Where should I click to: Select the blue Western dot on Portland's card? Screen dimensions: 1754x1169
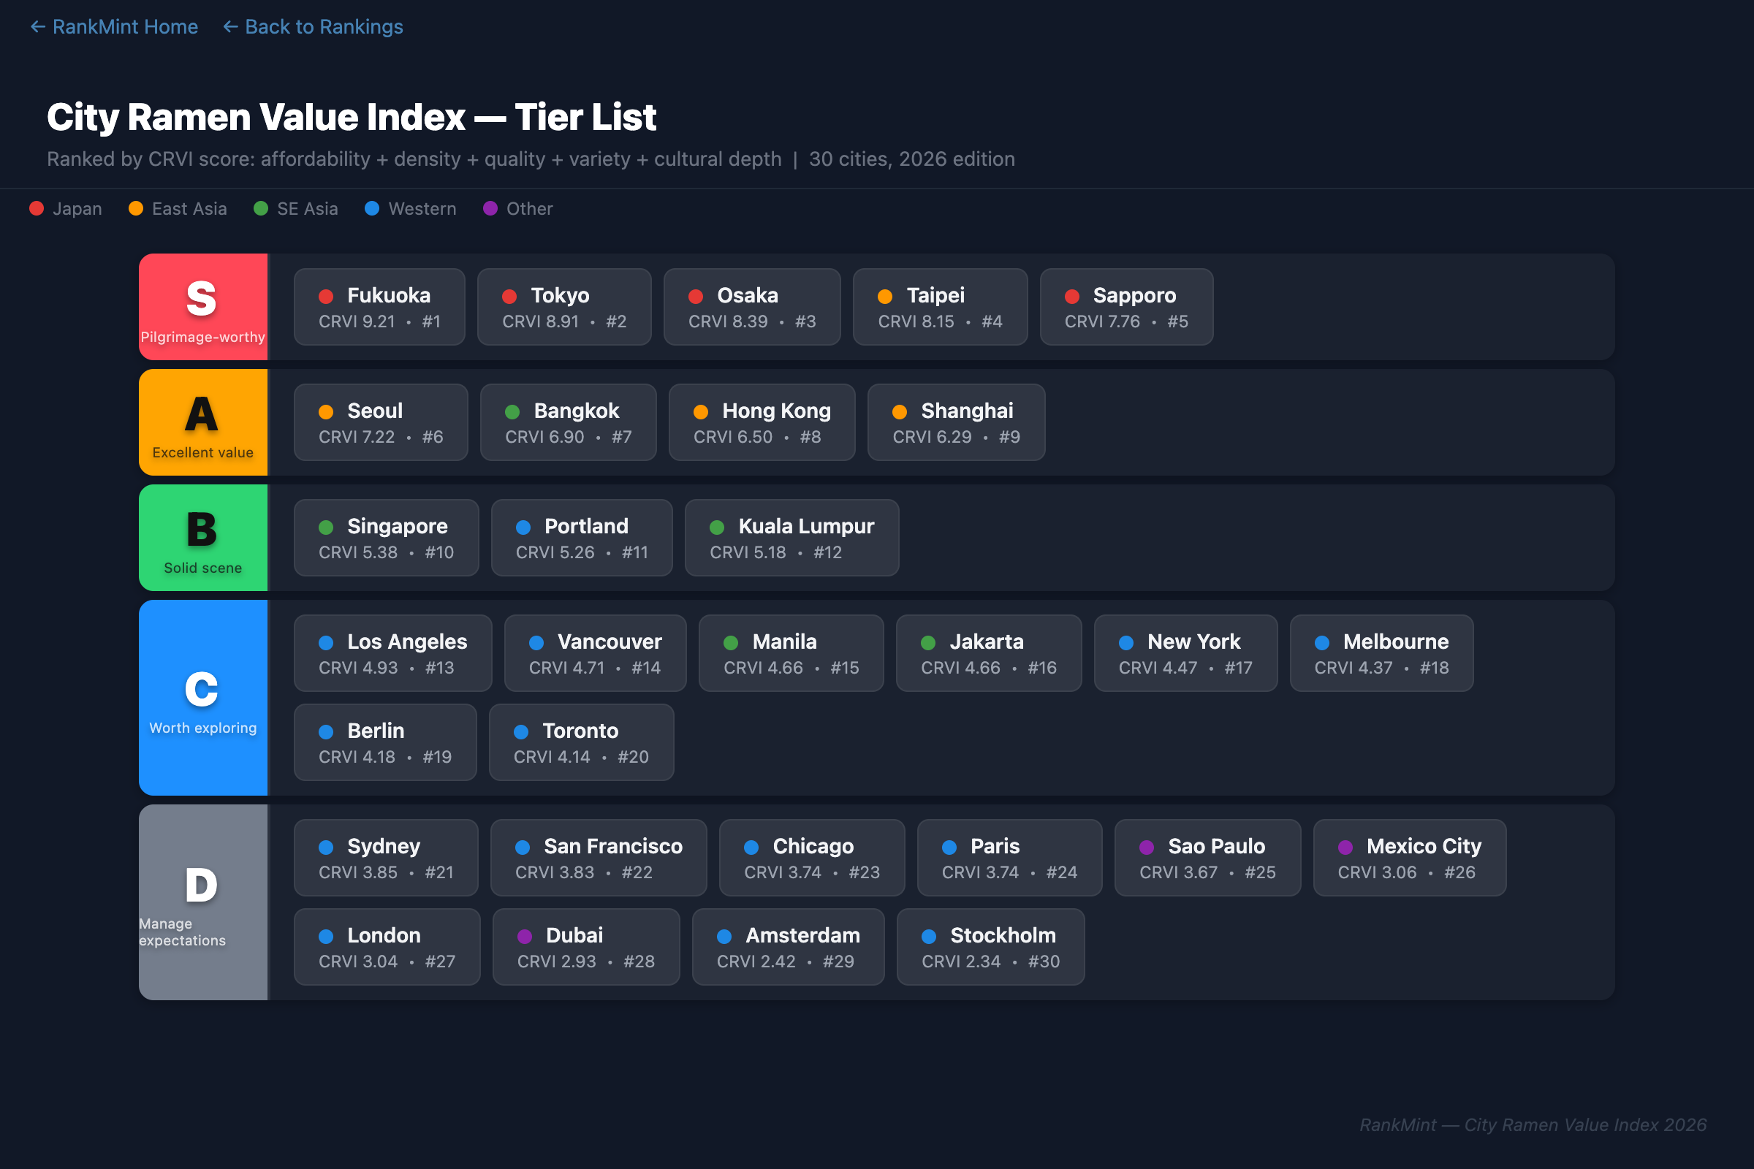[523, 526]
